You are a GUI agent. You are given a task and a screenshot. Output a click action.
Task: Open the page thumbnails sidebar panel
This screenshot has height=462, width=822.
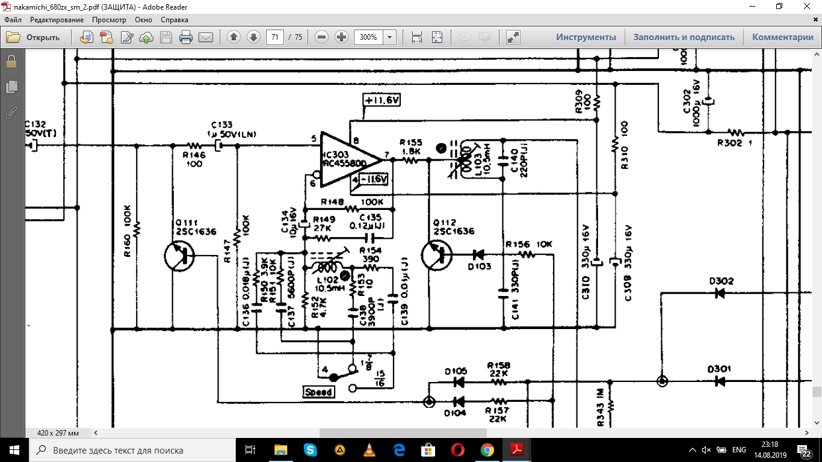click(11, 87)
